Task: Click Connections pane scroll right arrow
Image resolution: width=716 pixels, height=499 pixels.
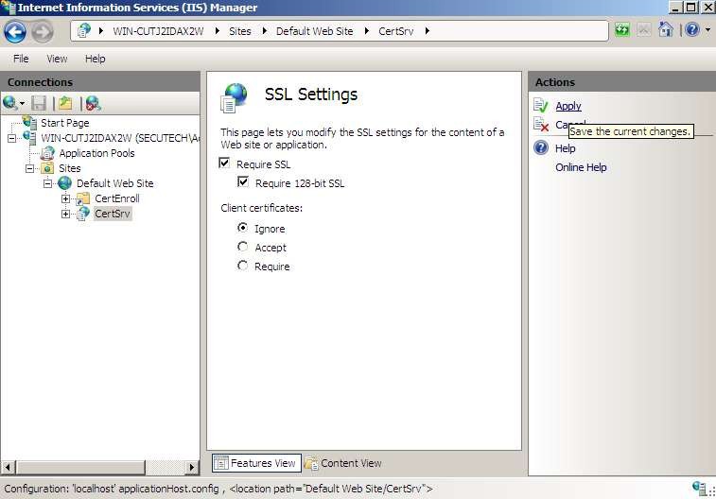Action: (x=192, y=467)
